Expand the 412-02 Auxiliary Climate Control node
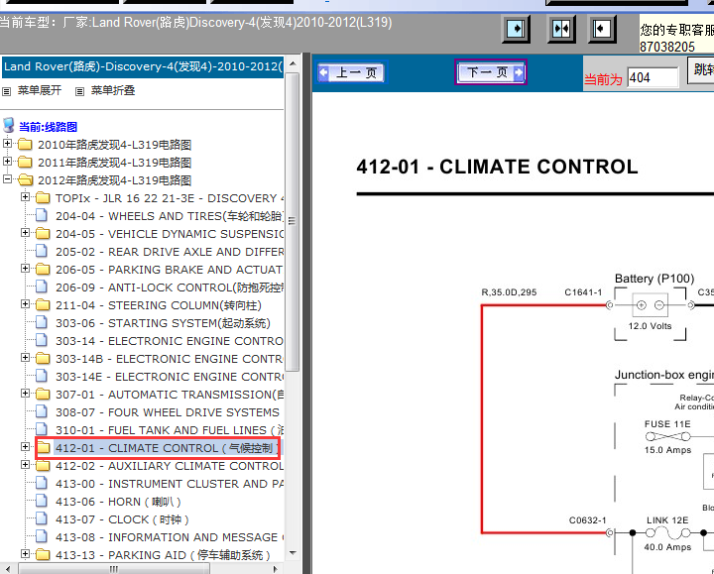This screenshot has height=574, width=714. [26, 464]
